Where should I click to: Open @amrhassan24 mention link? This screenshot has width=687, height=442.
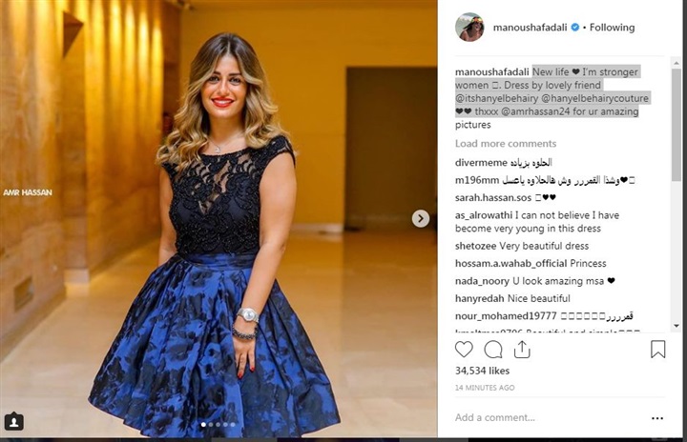(x=535, y=111)
